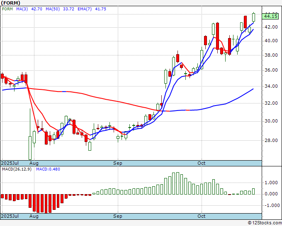Click the 44.15 current price tag

click(x=271, y=16)
